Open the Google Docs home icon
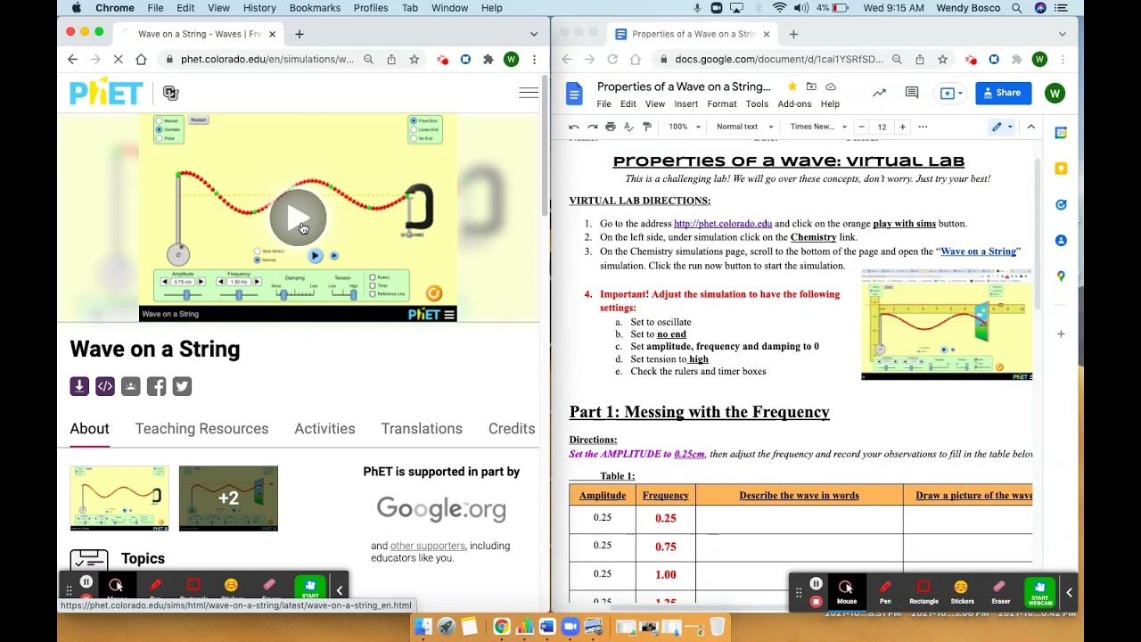 pos(575,94)
